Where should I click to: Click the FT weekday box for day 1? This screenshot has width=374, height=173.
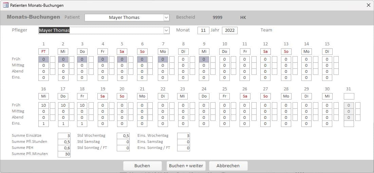pos(43,52)
